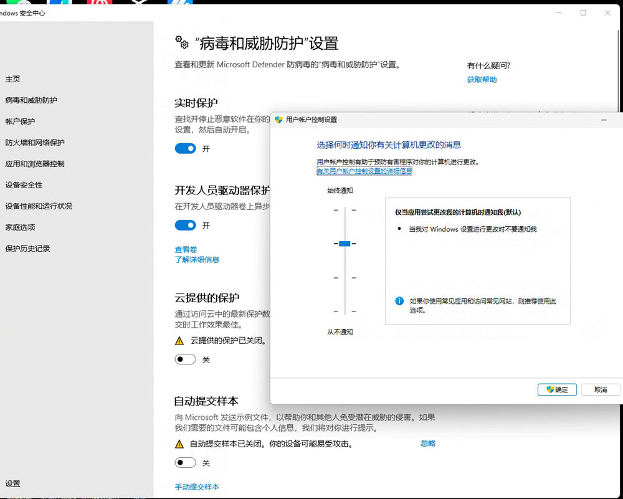Click 忽略 next to the sample warning
This screenshot has height=499, width=623.
(x=428, y=444)
